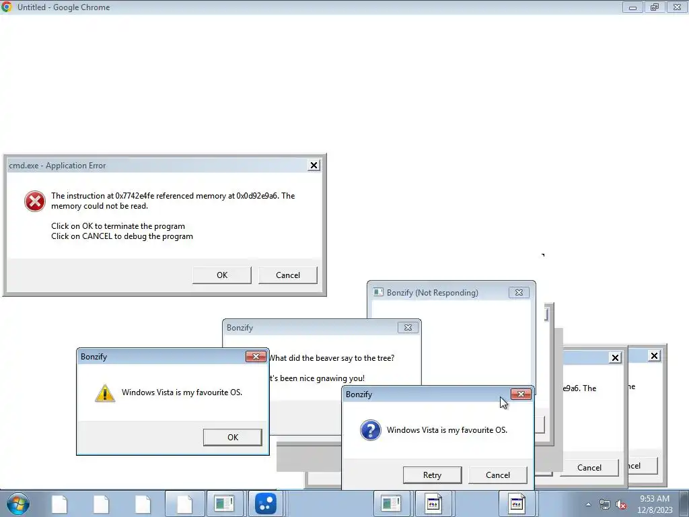Click Retry in the Bonzify question dialog
This screenshot has width=689, height=517.
point(433,475)
